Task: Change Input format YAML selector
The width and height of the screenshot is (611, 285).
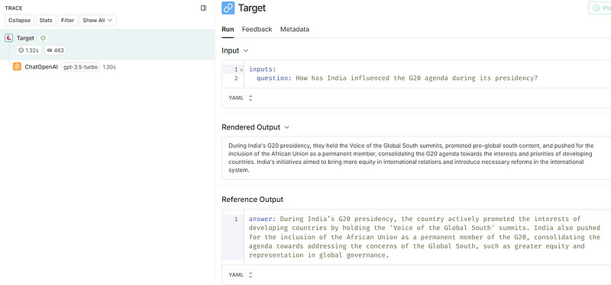Action: (x=241, y=98)
